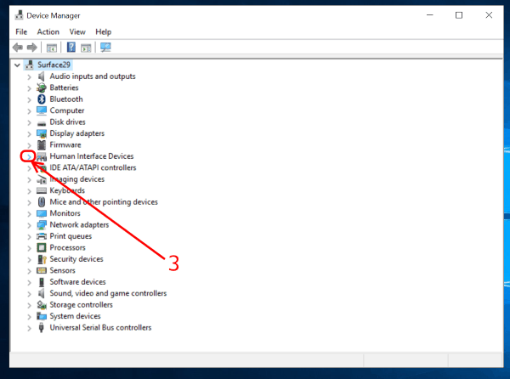Viewport: 510px width, 379px height.
Task: Click the Processors category icon
Action: 42,247
